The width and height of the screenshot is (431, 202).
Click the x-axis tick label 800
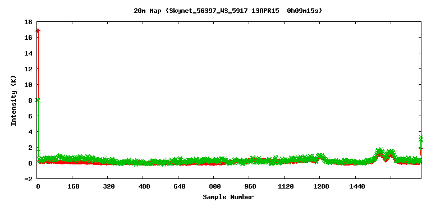215,187
